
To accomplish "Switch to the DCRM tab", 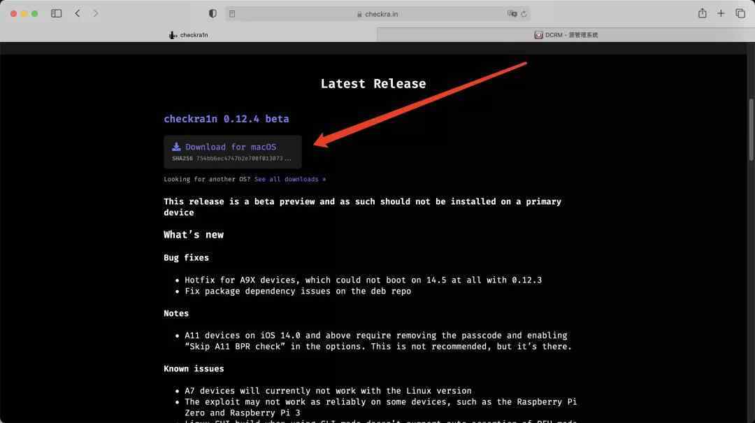I will coord(566,35).
